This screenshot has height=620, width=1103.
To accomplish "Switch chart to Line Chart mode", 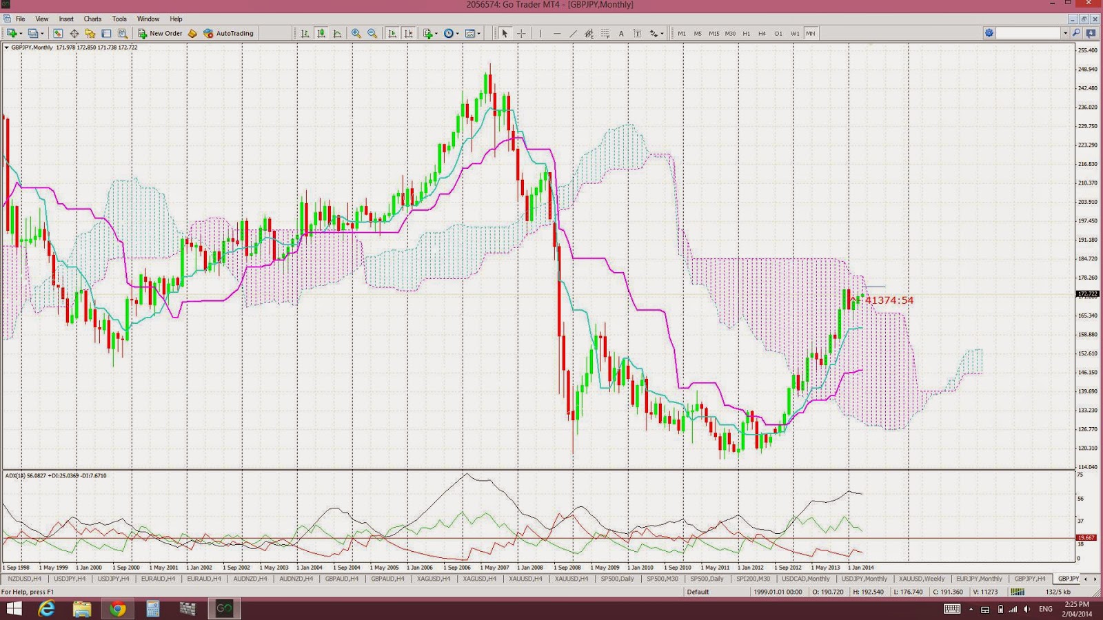I will pos(337,33).
